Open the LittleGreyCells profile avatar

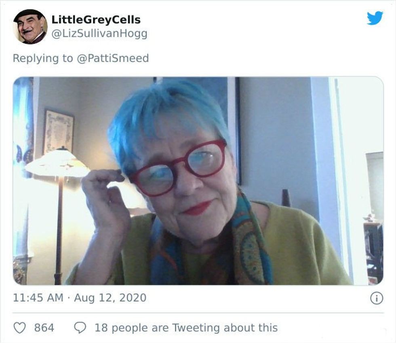click(x=30, y=27)
